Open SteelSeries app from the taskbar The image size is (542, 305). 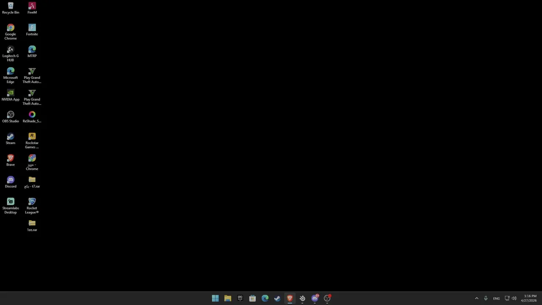[302, 298]
